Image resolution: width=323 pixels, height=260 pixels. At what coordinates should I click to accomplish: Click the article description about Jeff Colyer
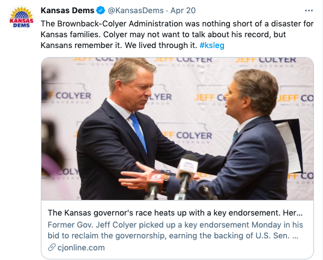point(175,230)
